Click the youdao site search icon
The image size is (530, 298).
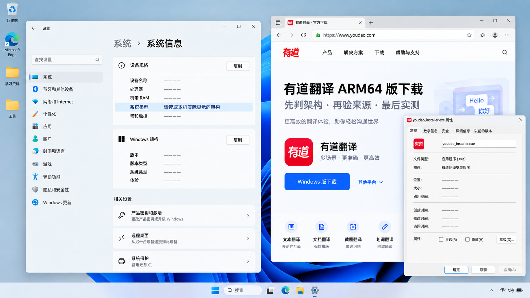(x=505, y=53)
